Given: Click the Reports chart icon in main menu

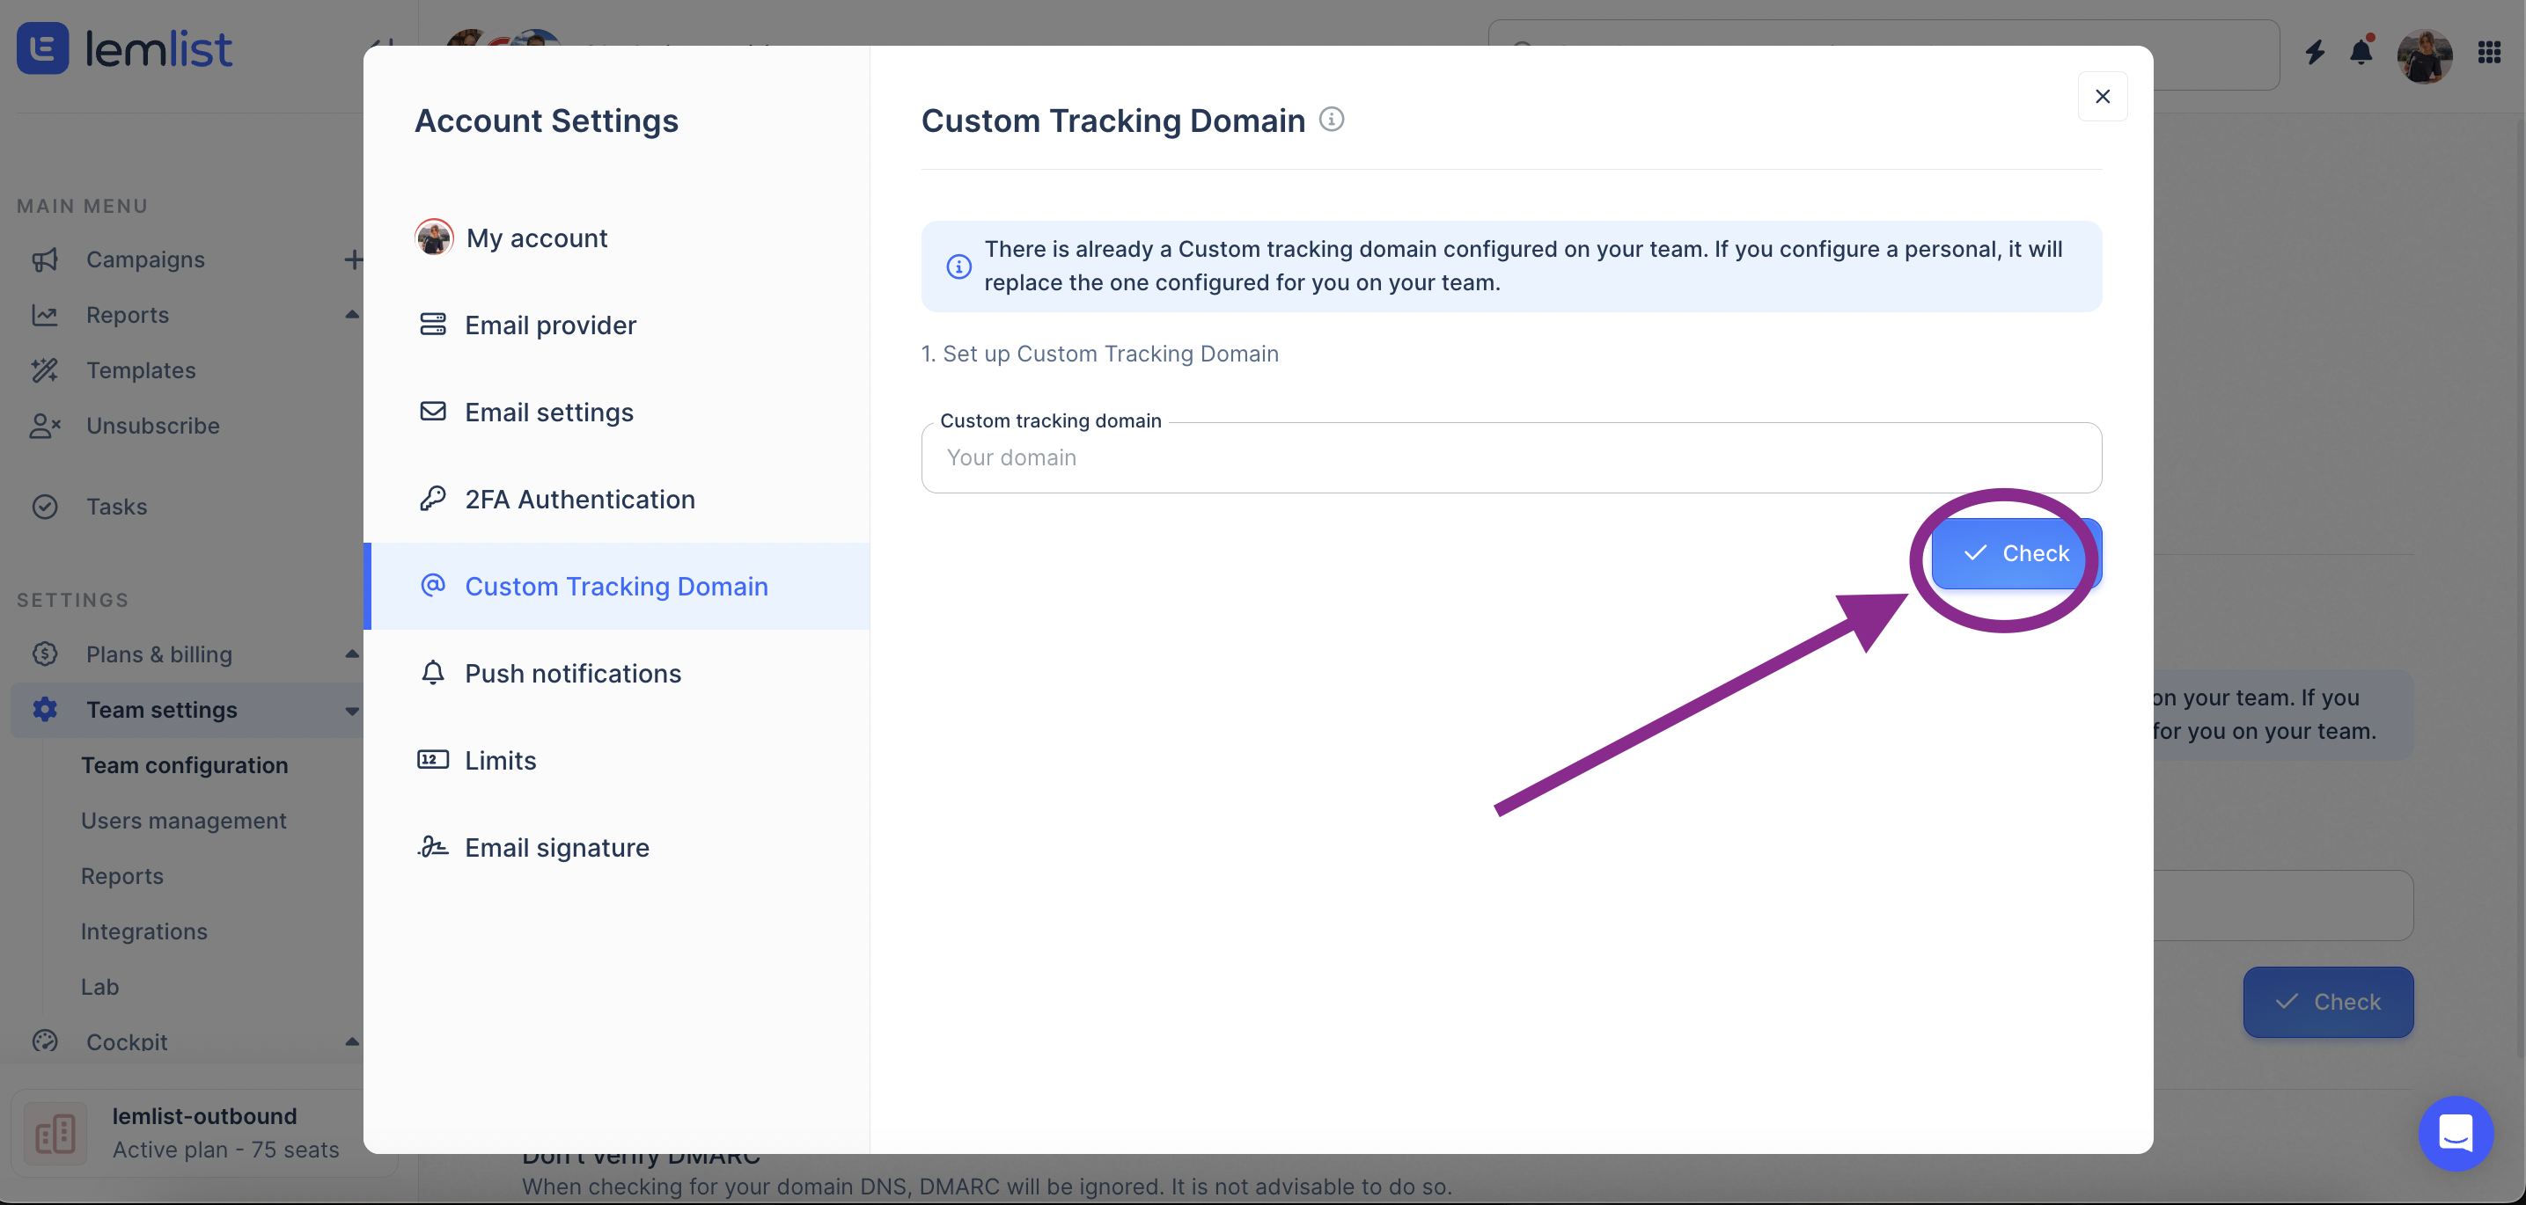Looking at the screenshot, I should point(45,316).
